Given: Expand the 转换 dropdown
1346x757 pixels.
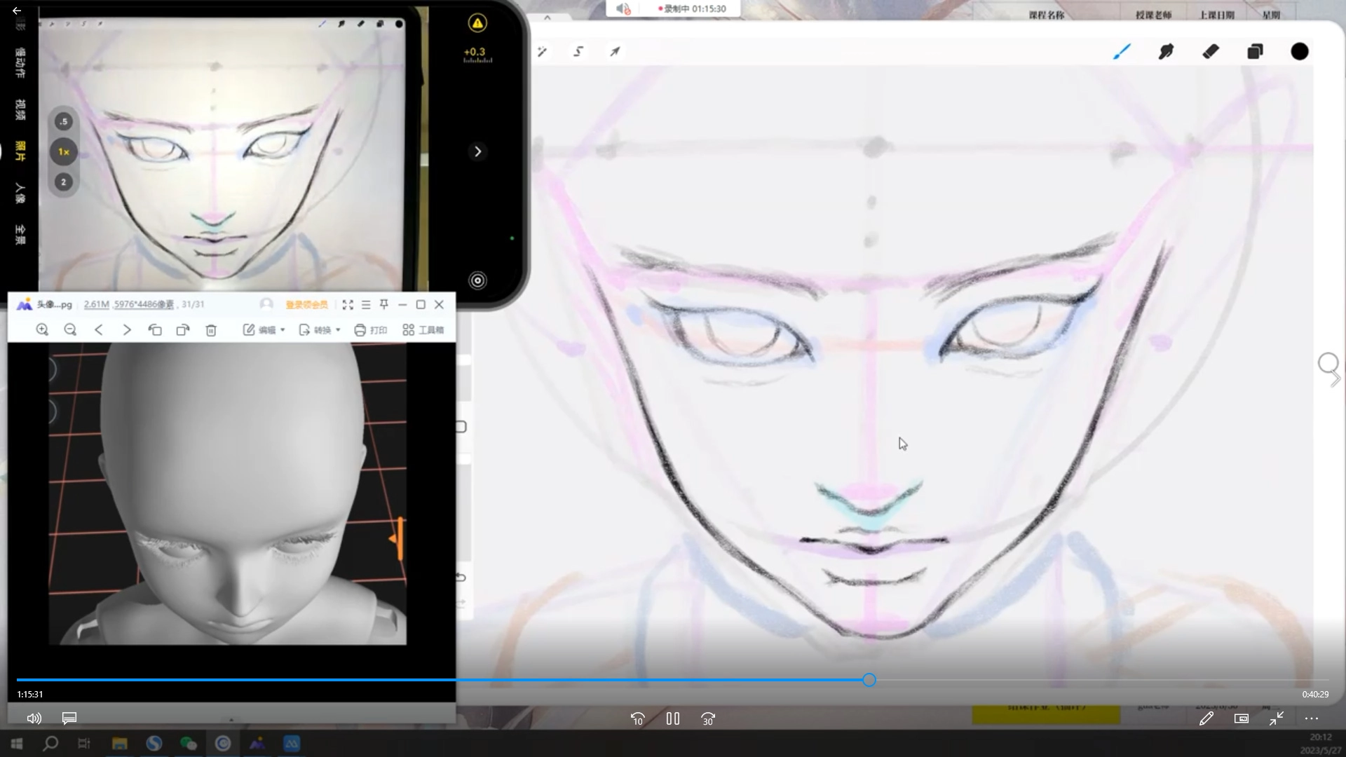Looking at the screenshot, I should tap(320, 329).
